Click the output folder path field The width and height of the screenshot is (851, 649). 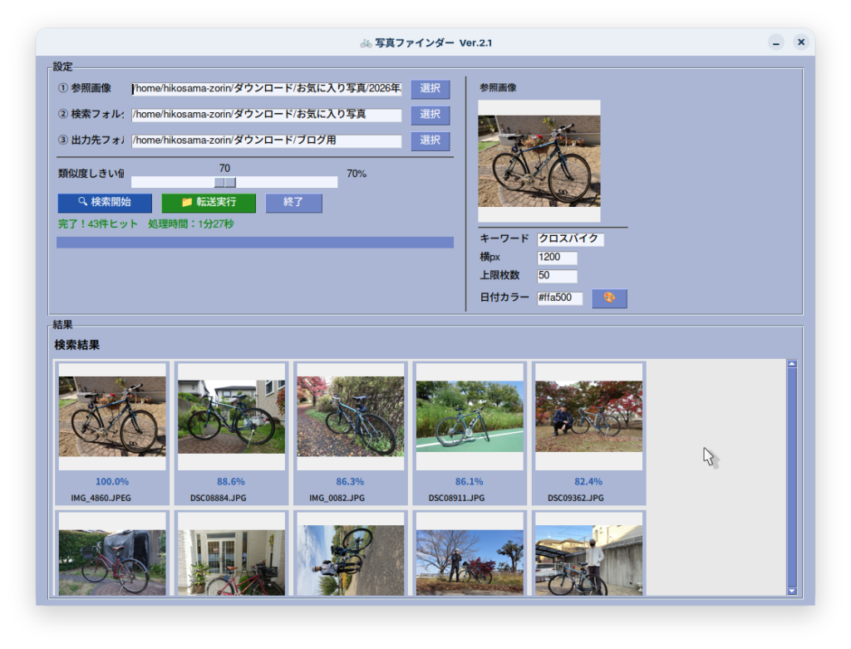[x=266, y=140]
